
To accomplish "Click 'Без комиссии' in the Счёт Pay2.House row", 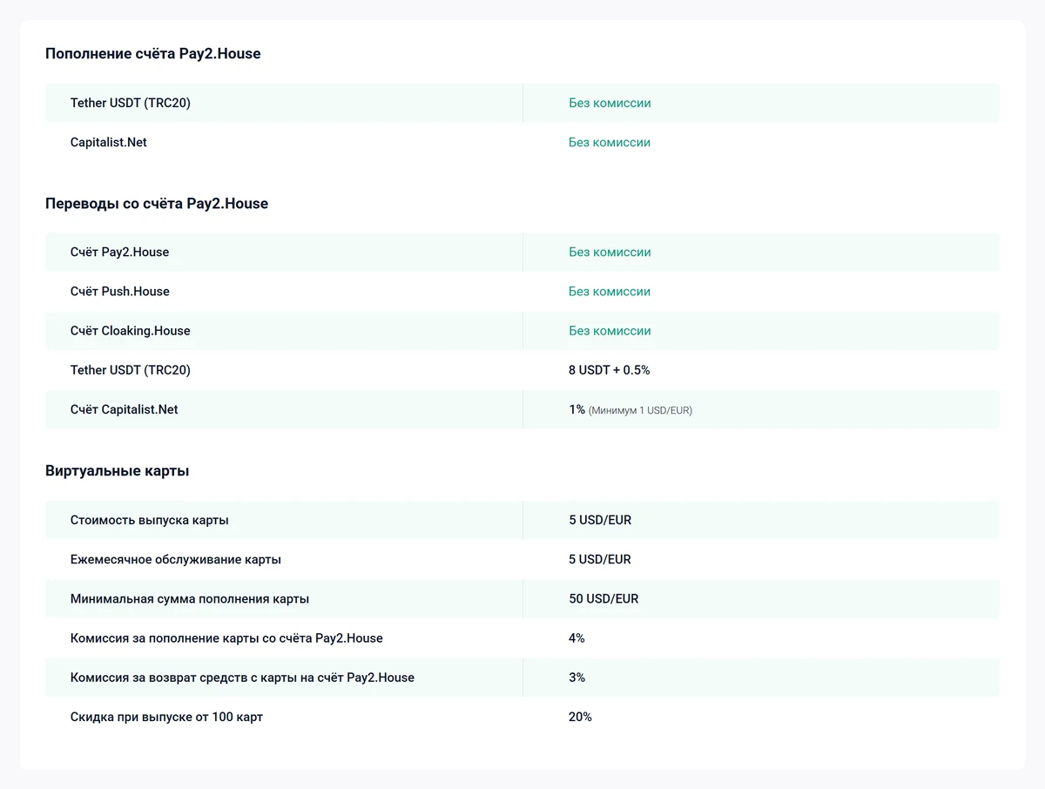I will click(x=610, y=252).
